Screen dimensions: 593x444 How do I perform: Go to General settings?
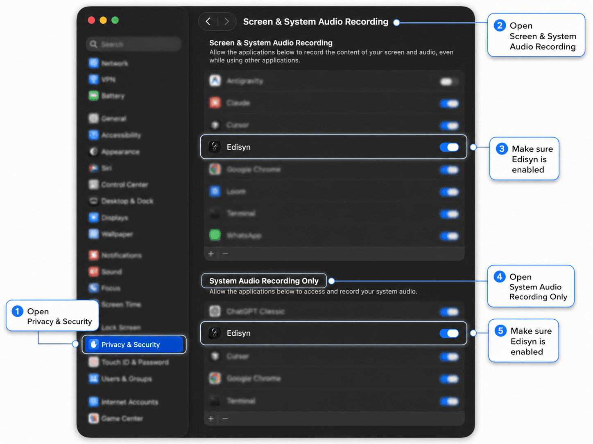pyautogui.click(x=107, y=119)
